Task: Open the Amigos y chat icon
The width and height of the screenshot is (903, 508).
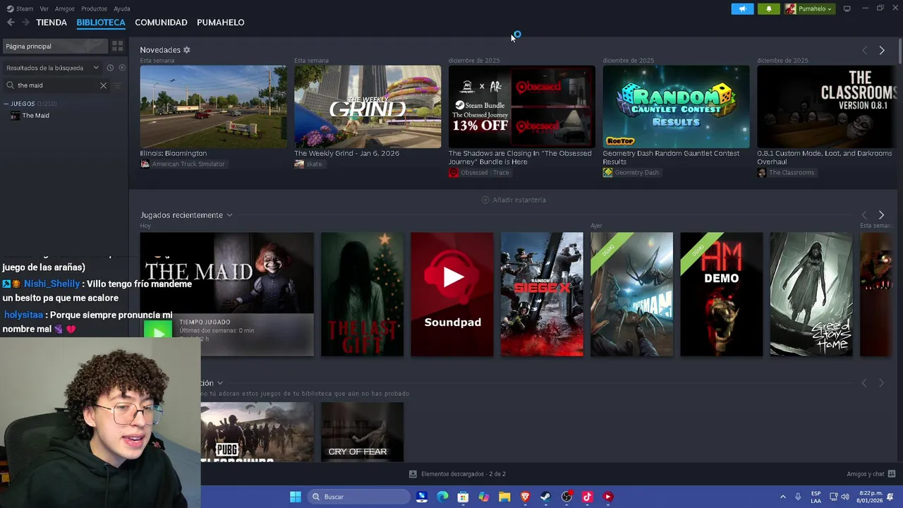Action: 892,474
